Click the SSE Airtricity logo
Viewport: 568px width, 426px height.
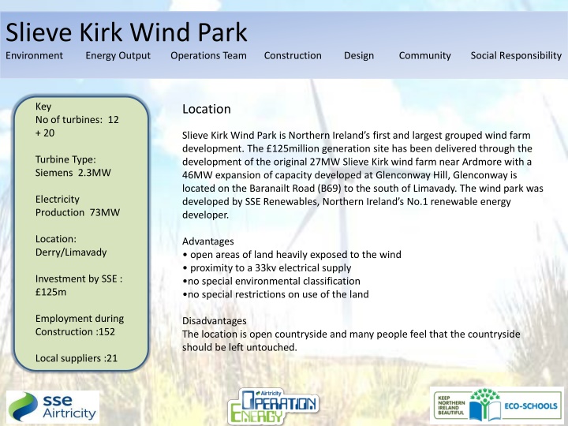pos(53,405)
